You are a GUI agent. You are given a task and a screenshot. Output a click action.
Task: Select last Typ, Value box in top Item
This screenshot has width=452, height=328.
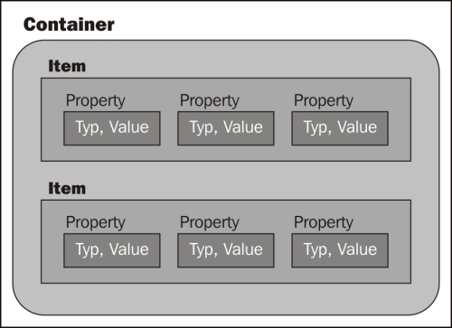coord(340,128)
